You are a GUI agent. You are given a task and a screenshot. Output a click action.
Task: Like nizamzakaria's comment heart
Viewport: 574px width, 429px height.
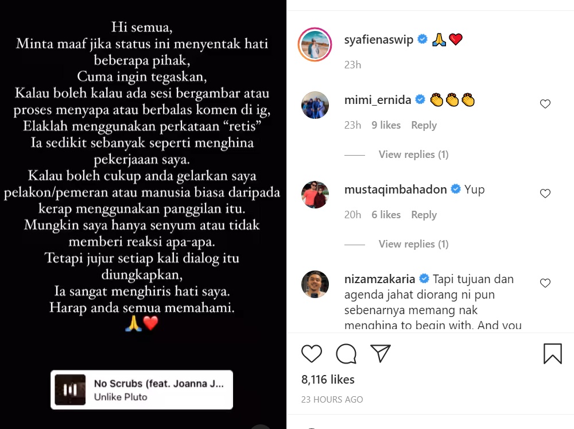click(x=545, y=283)
